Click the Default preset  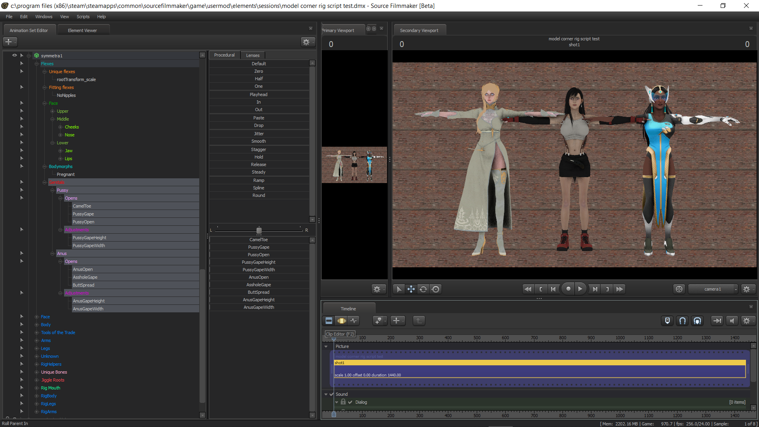tap(259, 64)
